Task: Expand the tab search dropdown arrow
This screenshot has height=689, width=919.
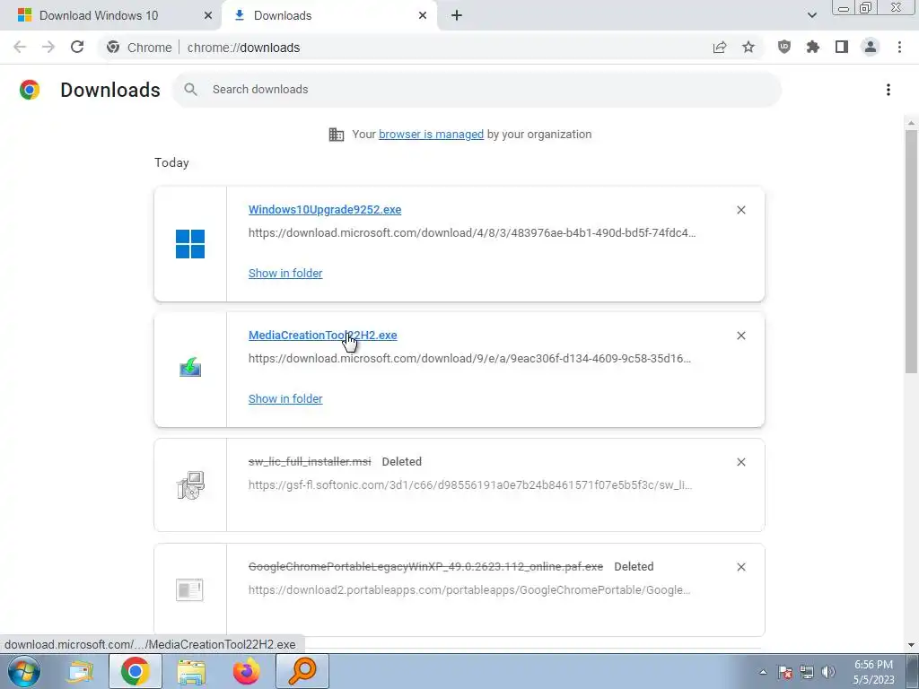Action: [x=811, y=16]
